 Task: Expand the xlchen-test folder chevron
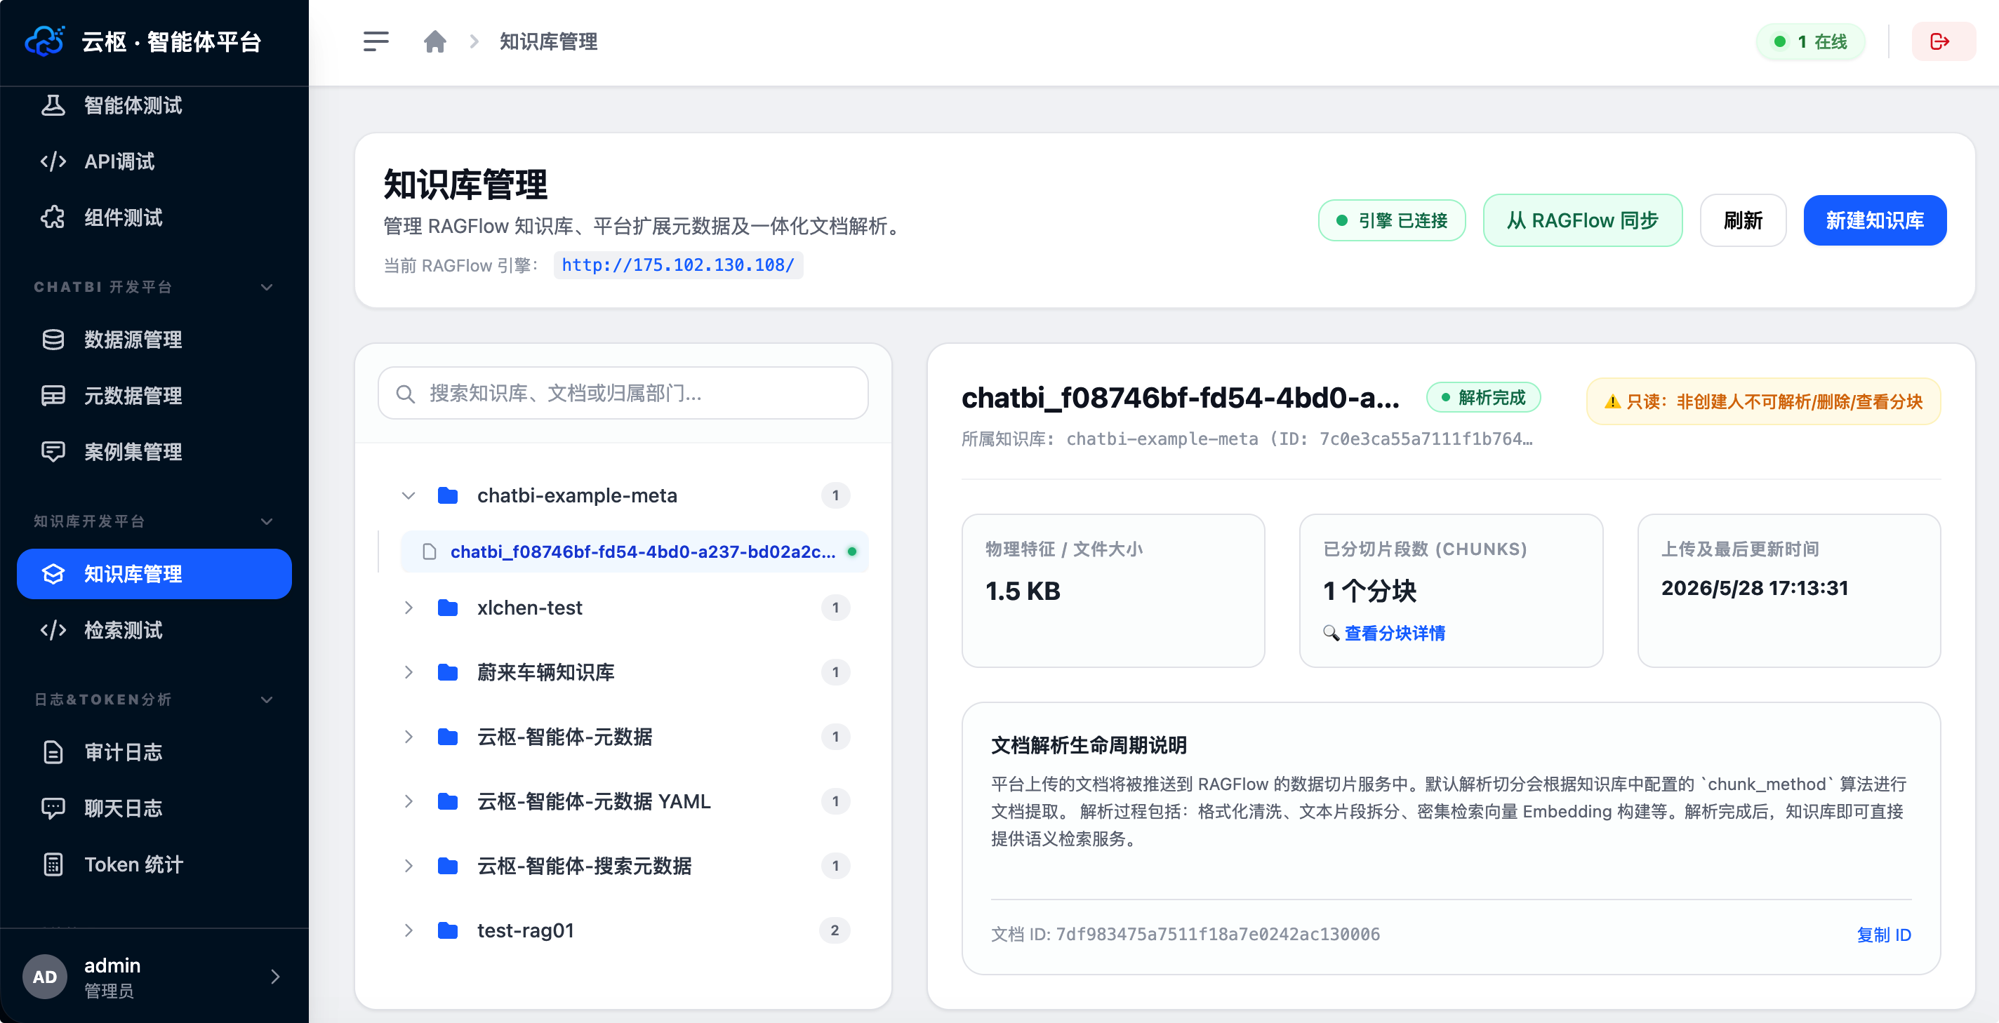point(409,608)
